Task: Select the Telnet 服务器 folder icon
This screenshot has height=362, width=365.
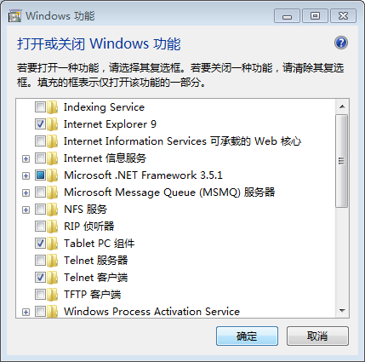Action: click(x=53, y=261)
